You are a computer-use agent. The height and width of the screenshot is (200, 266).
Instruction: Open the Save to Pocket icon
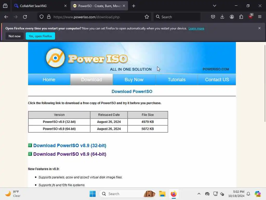click(x=213, y=17)
